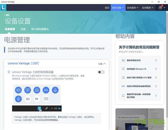Expand the 安全顾问 dropdown menu

[133, 8]
